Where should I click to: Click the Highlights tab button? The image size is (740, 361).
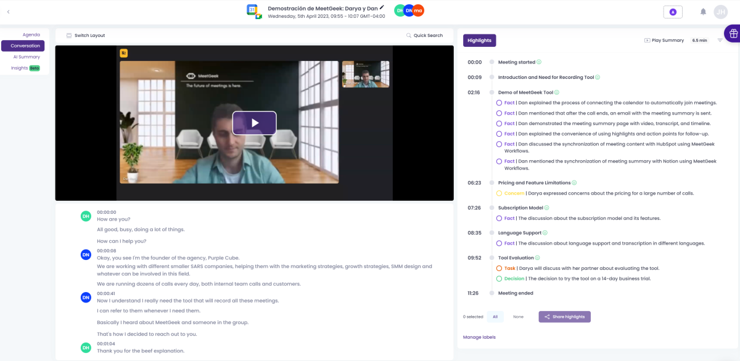click(x=479, y=40)
